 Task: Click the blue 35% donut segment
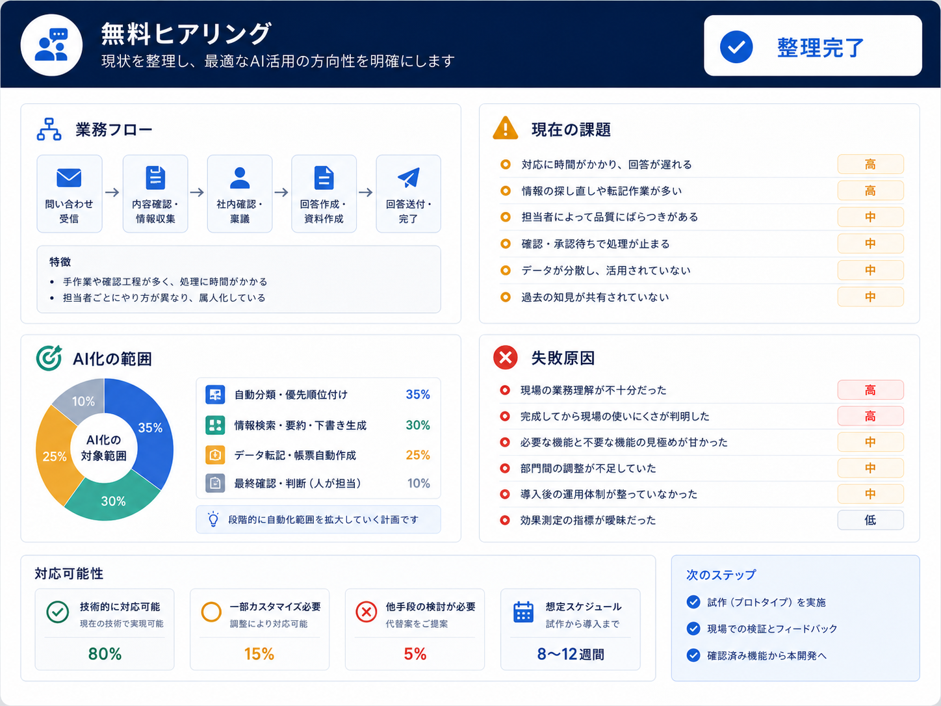pos(150,428)
